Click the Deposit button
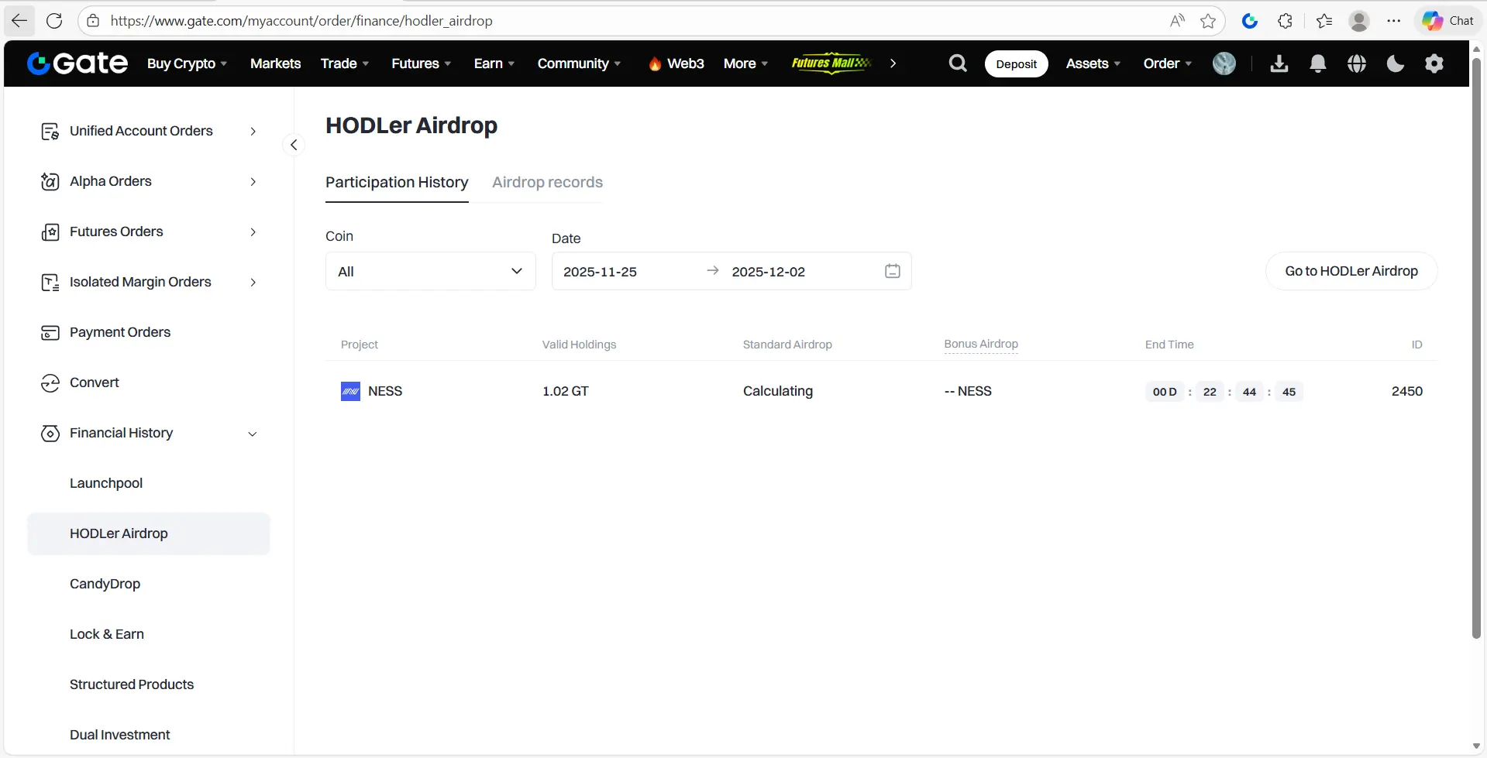The image size is (1487, 758). [x=1016, y=63]
